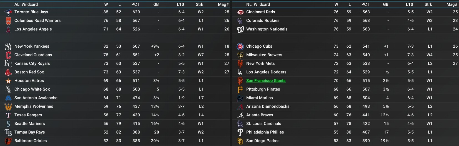This screenshot has width=459, height=146.
Task: Click the Toronto Blue Jays logo icon
Action: pyautogui.click(x=8, y=12)
